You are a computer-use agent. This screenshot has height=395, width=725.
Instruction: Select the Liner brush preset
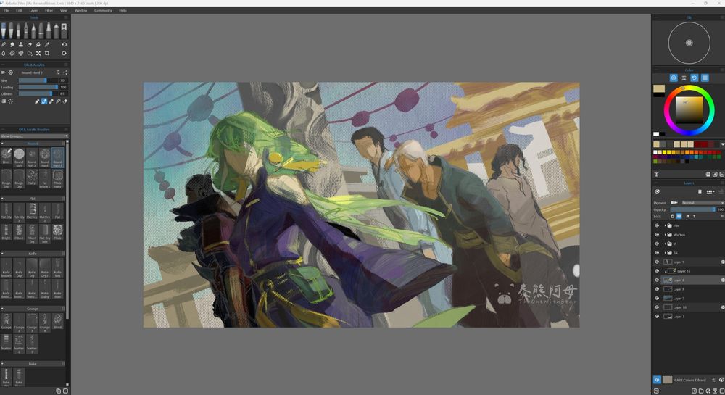[x=6, y=156]
